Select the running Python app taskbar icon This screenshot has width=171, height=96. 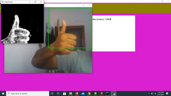pyautogui.click(x=114, y=94)
